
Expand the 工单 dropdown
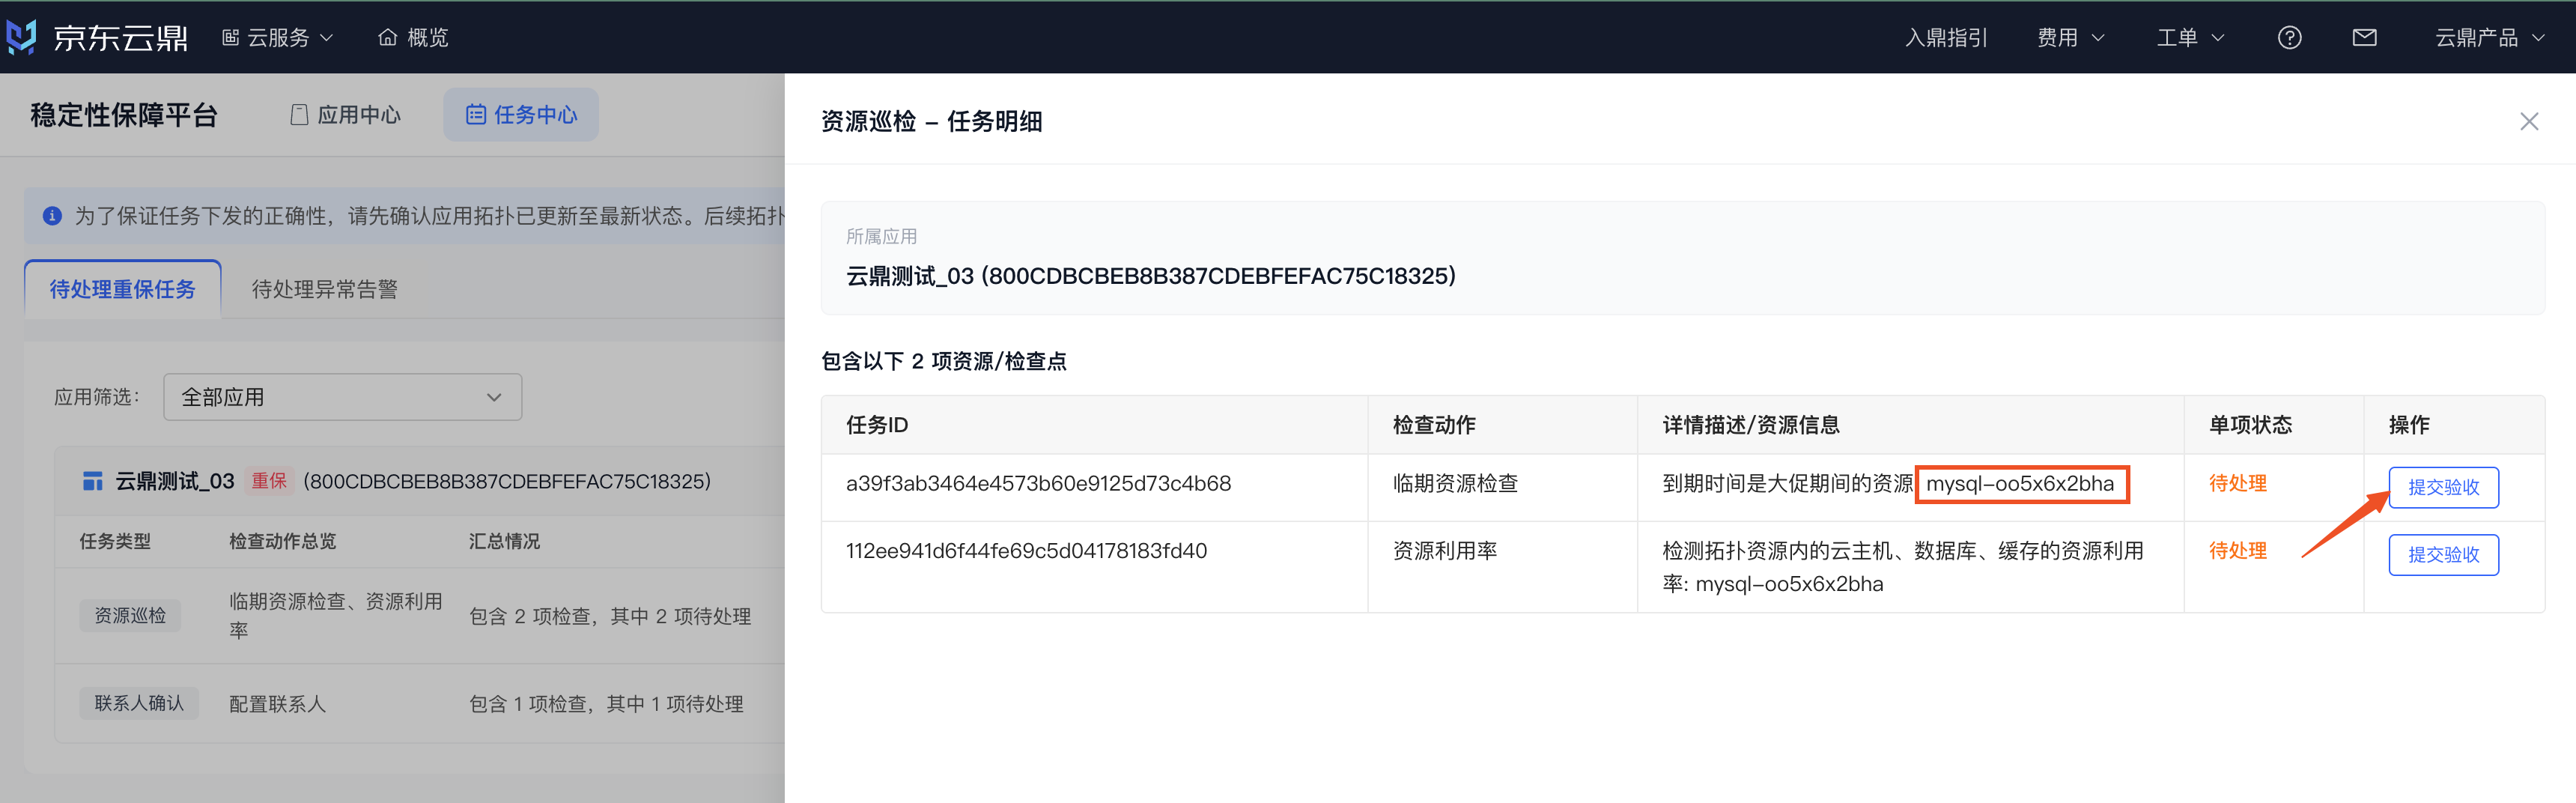[2190, 37]
